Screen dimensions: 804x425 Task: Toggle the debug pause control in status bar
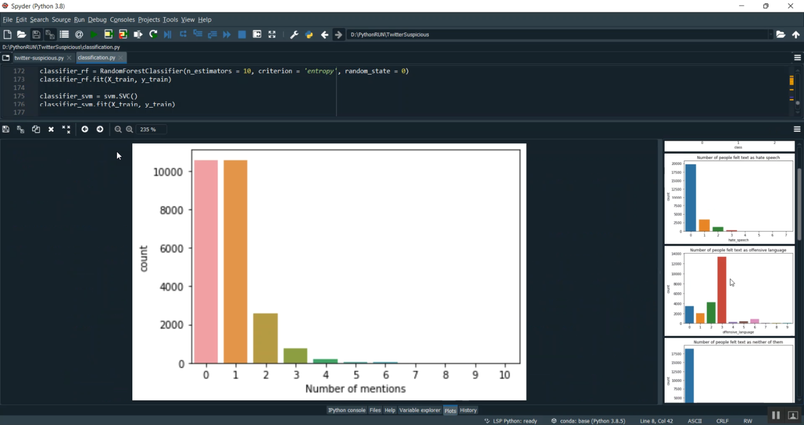(776, 415)
